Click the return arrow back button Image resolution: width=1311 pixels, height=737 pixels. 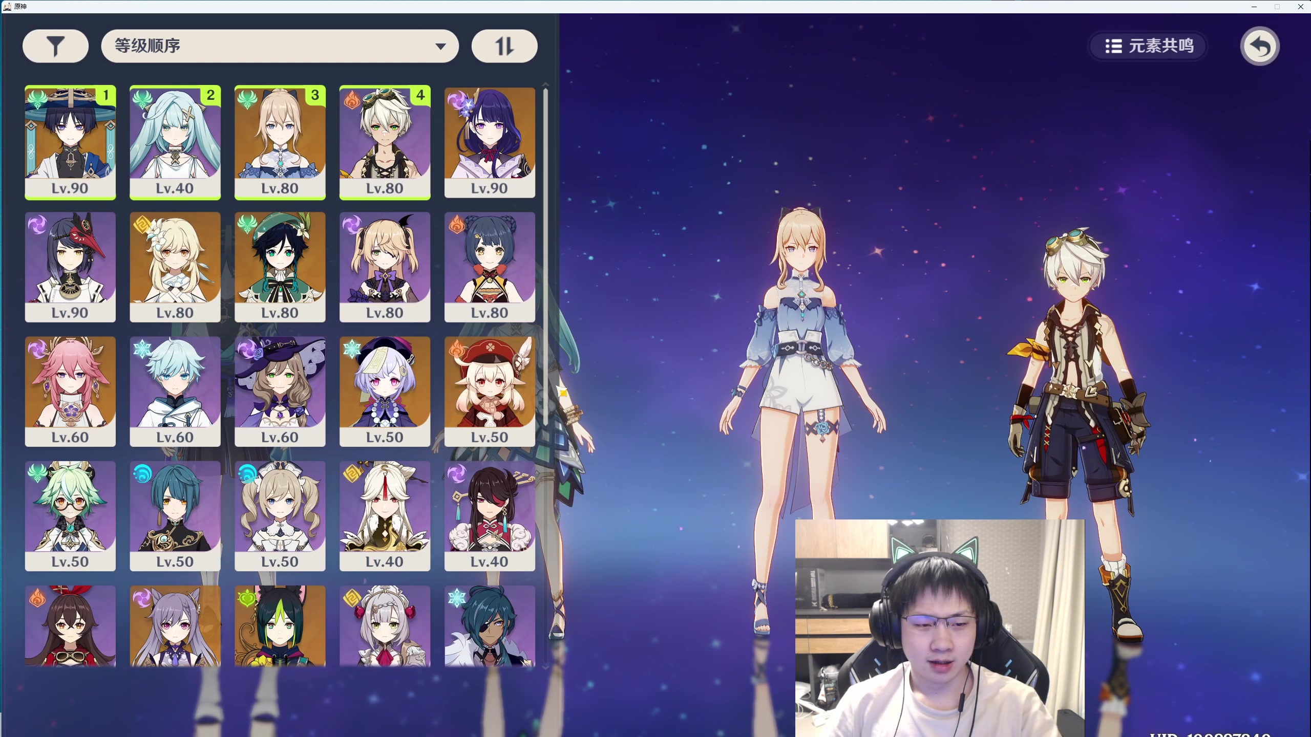pyautogui.click(x=1259, y=46)
